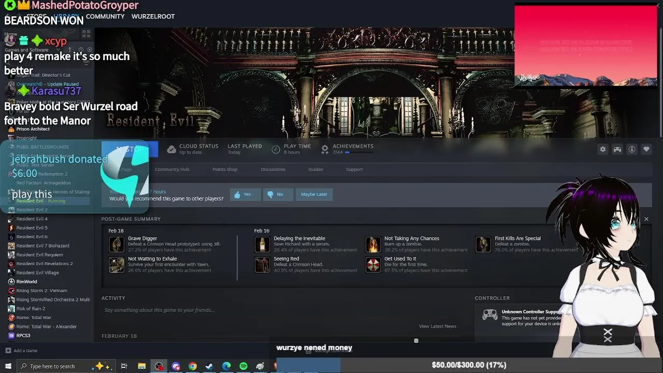Click RimWorld game icon in library list
Image resolution: width=663 pixels, height=373 pixels.
(x=11, y=281)
